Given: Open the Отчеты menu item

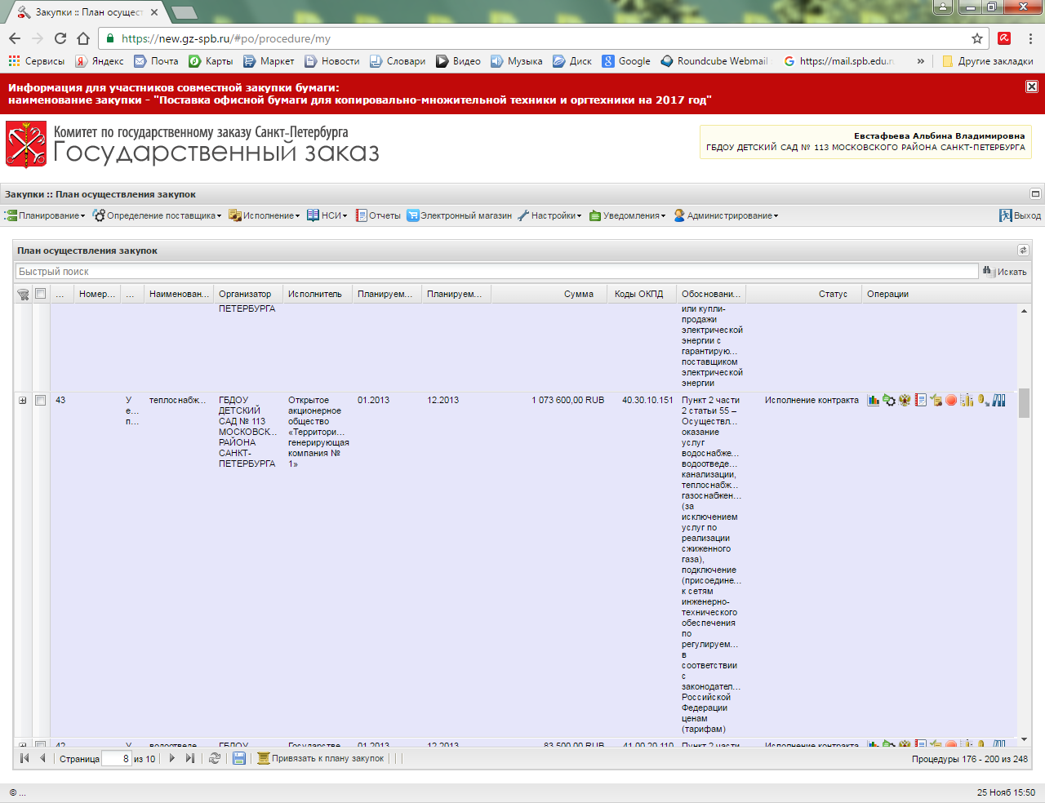Looking at the screenshot, I should pos(378,215).
